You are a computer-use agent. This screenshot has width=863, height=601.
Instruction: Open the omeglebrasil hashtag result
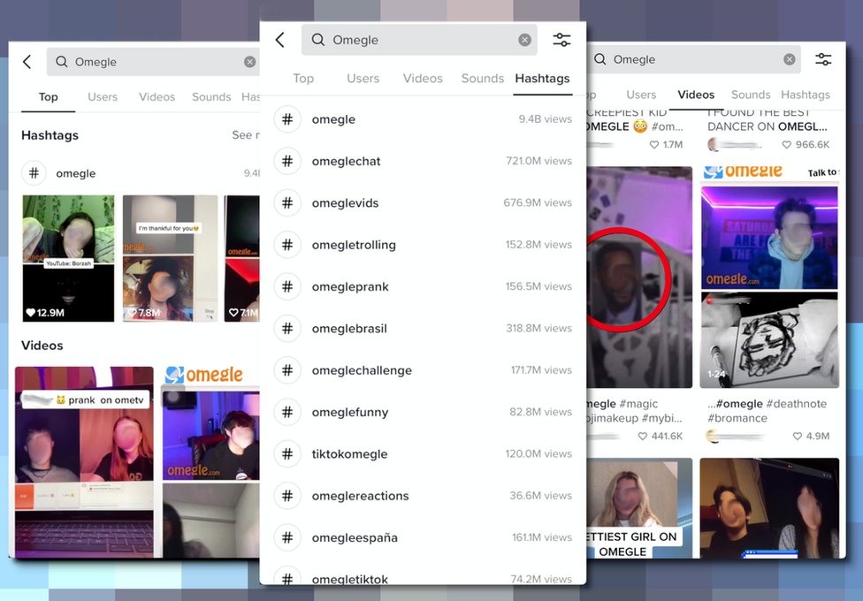click(x=349, y=329)
